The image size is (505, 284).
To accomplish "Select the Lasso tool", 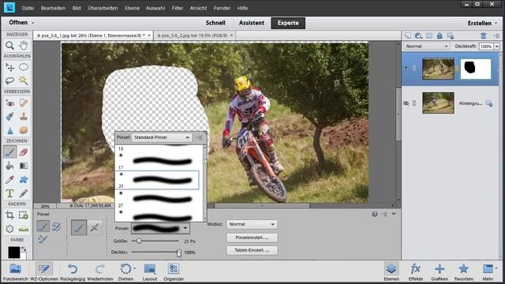I will pos(9,80).
